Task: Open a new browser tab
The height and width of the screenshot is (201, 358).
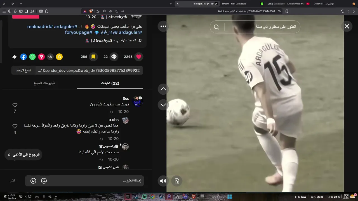Action: [x=171, y=4]
